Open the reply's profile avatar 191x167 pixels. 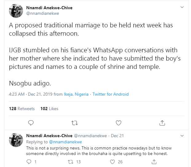click(x=16, y=140)
